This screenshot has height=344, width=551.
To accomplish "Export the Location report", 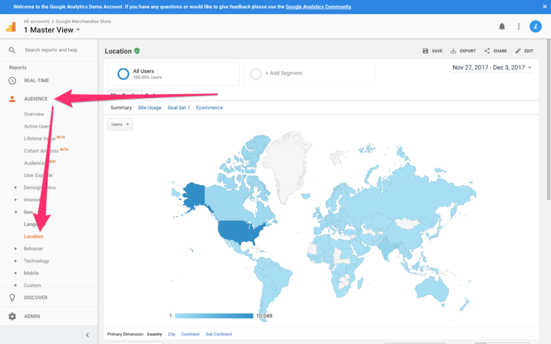I will tap(463, 51).
